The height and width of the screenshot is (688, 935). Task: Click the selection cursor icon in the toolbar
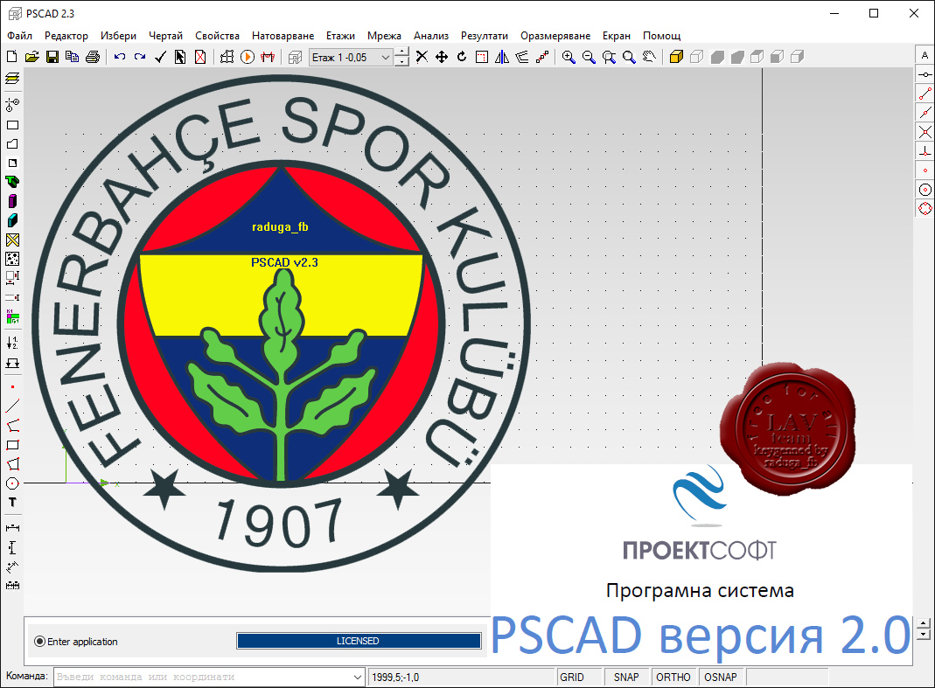(x=180, y=57)
